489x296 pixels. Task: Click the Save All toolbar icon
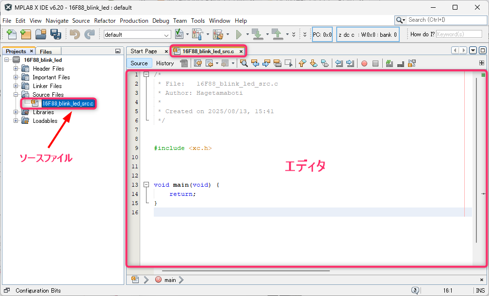56,34
